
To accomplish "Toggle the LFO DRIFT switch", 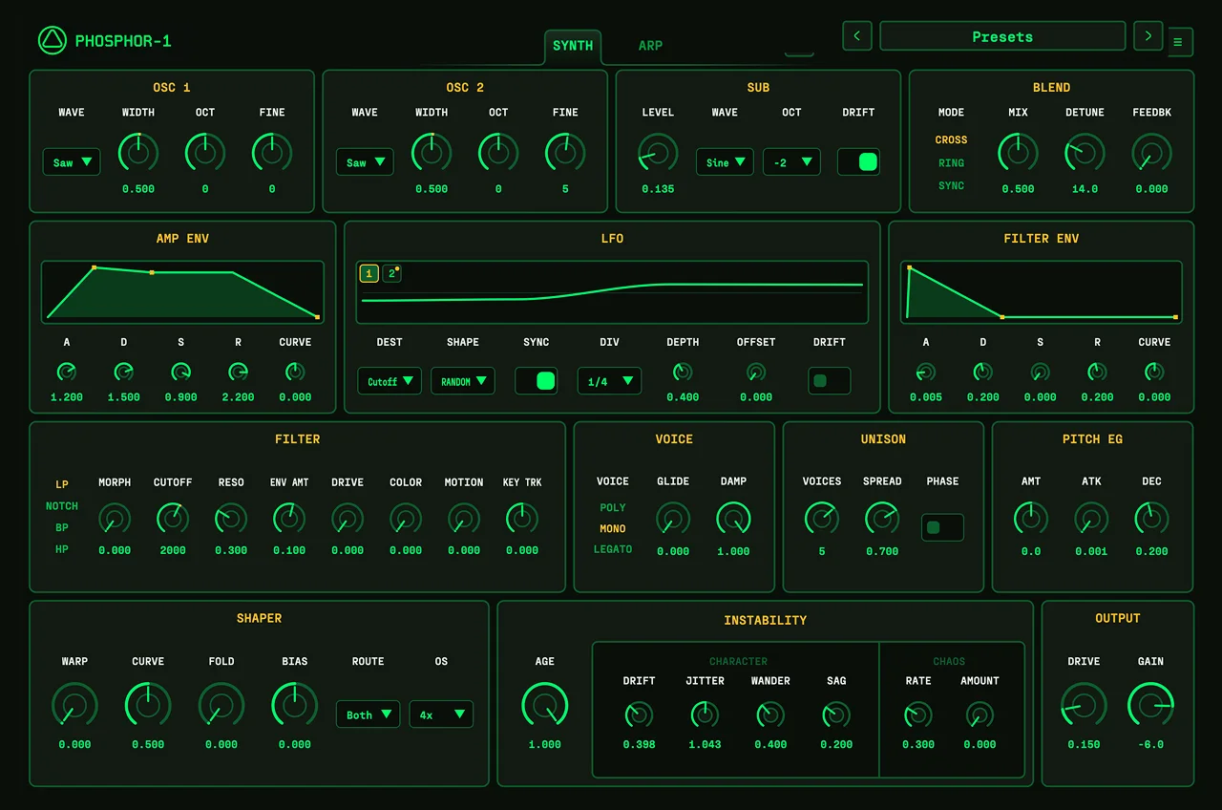I will [x=830, y=381].
